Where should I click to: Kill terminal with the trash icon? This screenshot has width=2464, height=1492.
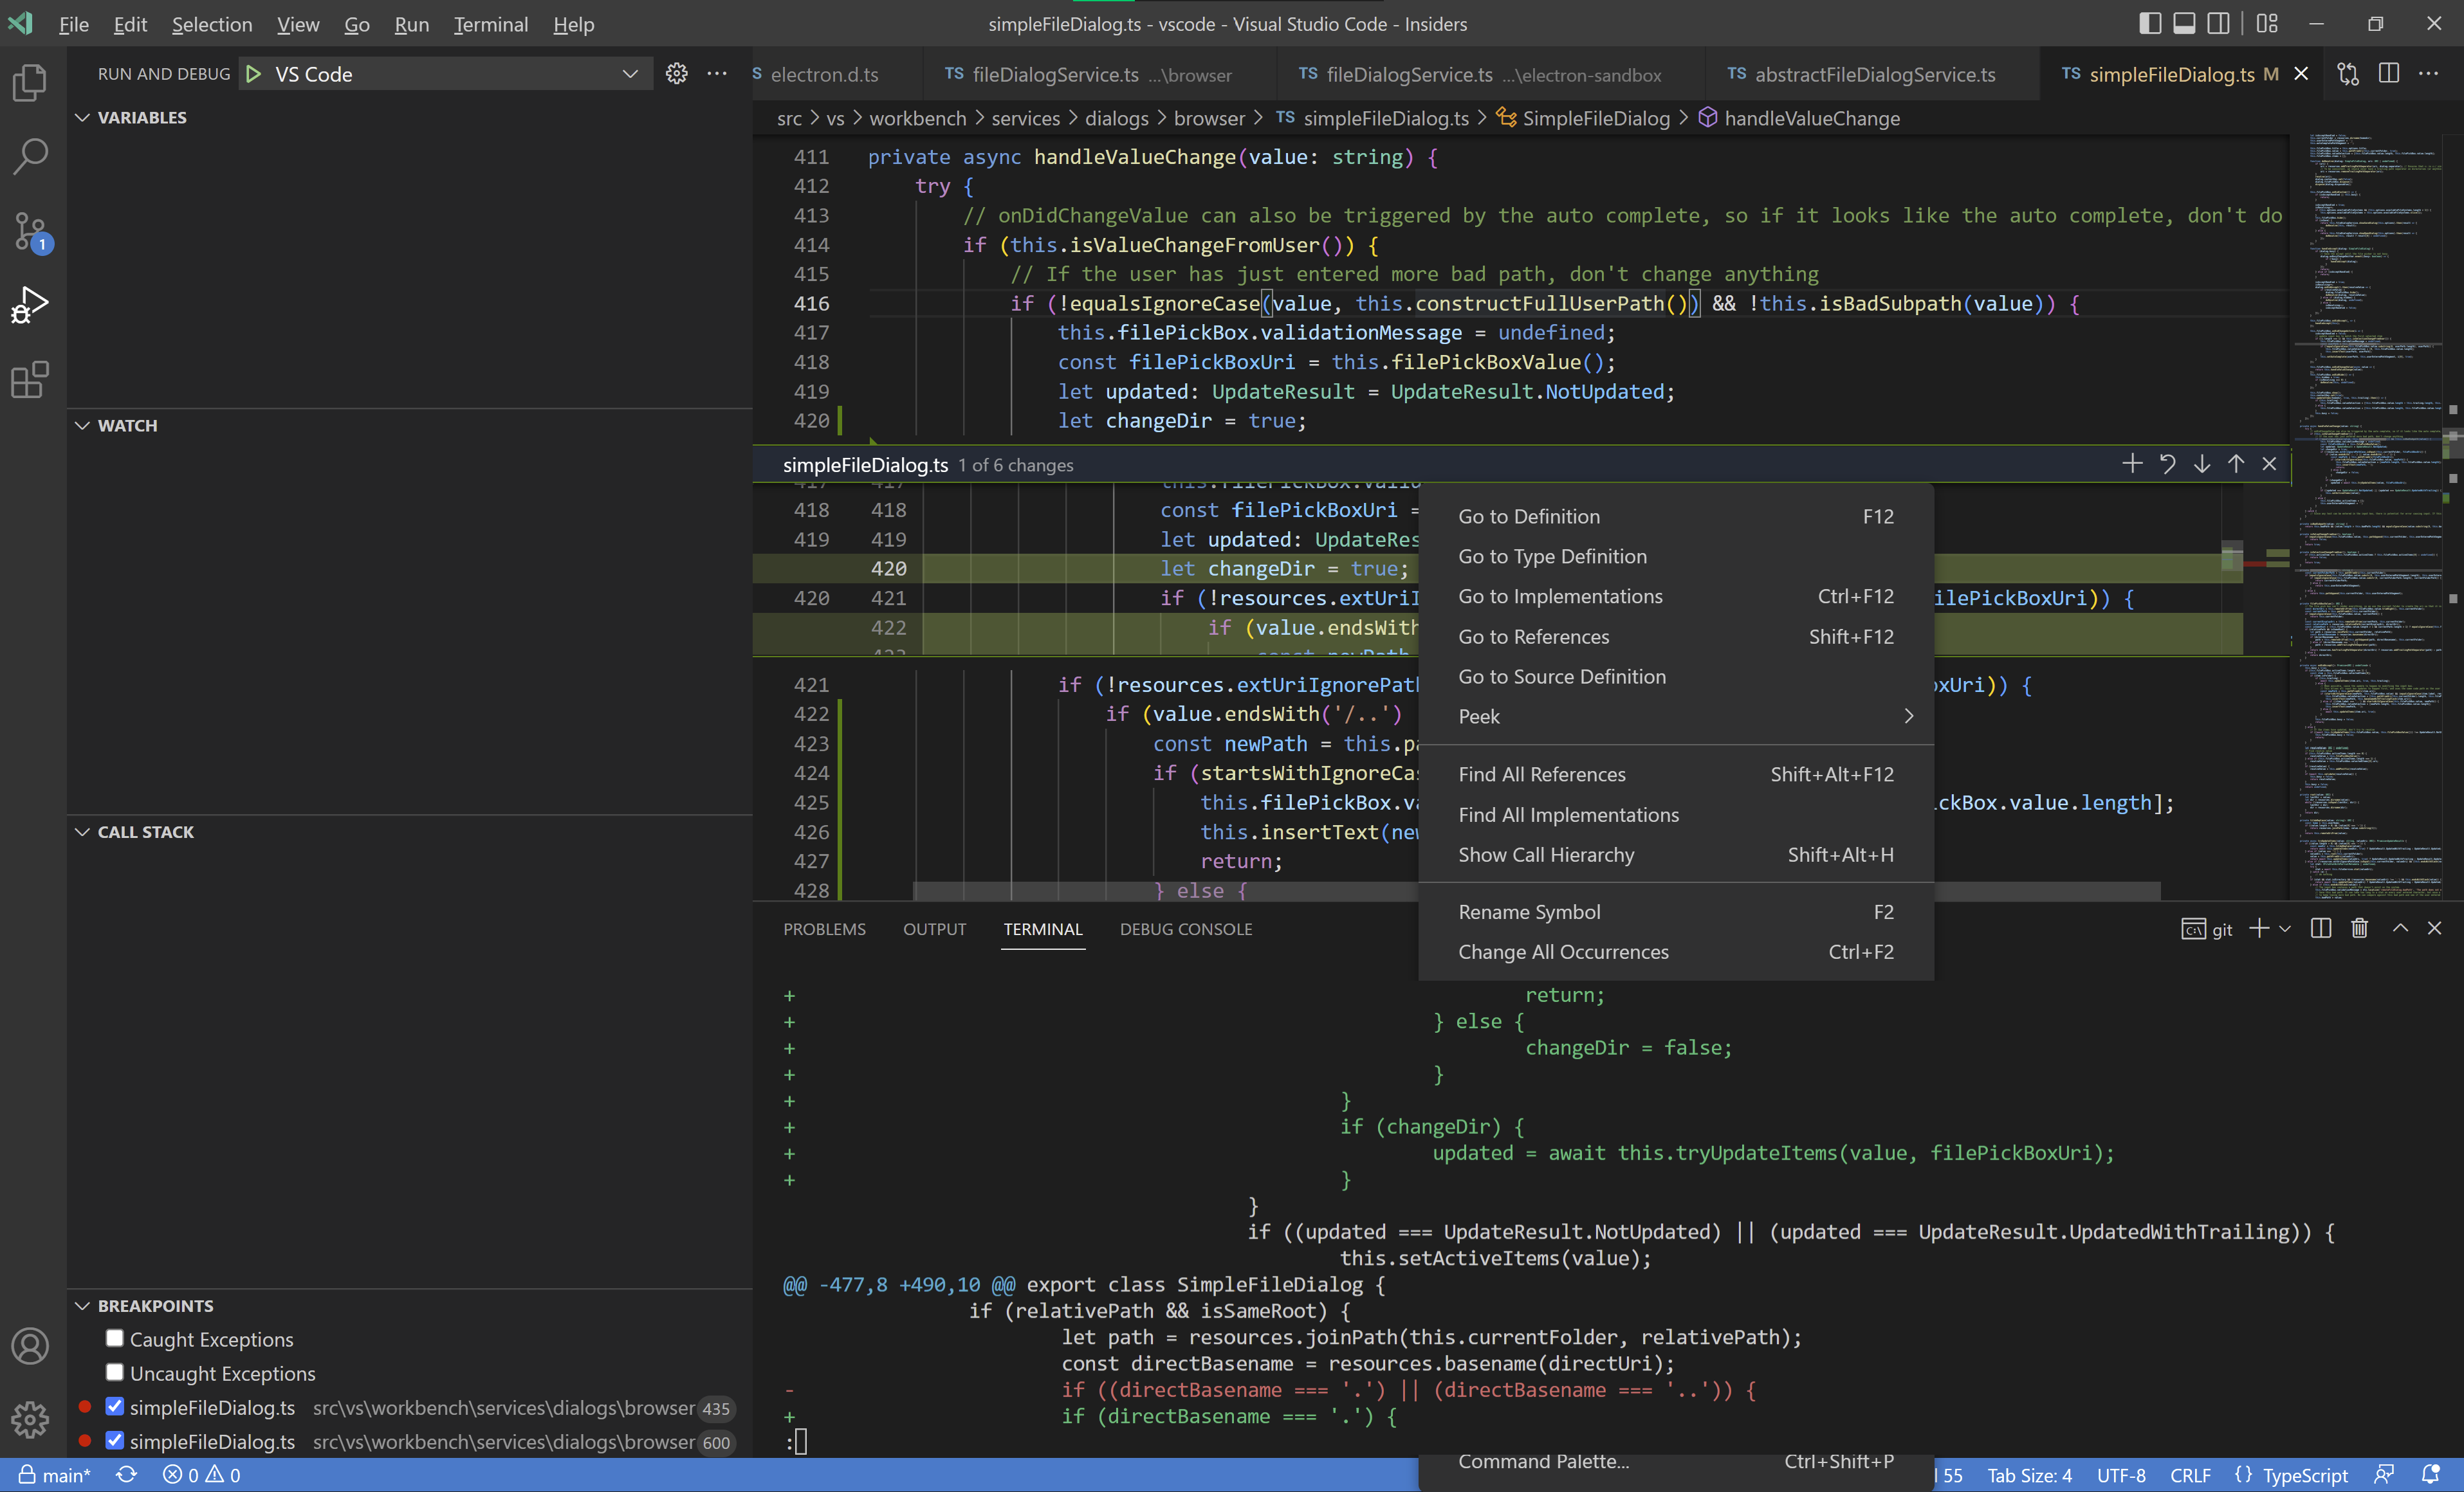2360,929
